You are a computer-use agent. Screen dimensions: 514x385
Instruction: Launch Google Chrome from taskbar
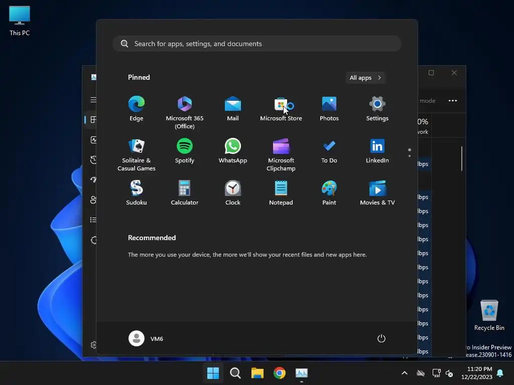pyautogui.click(x=279, y=373)
